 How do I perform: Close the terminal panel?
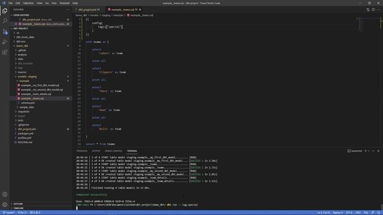378,151
